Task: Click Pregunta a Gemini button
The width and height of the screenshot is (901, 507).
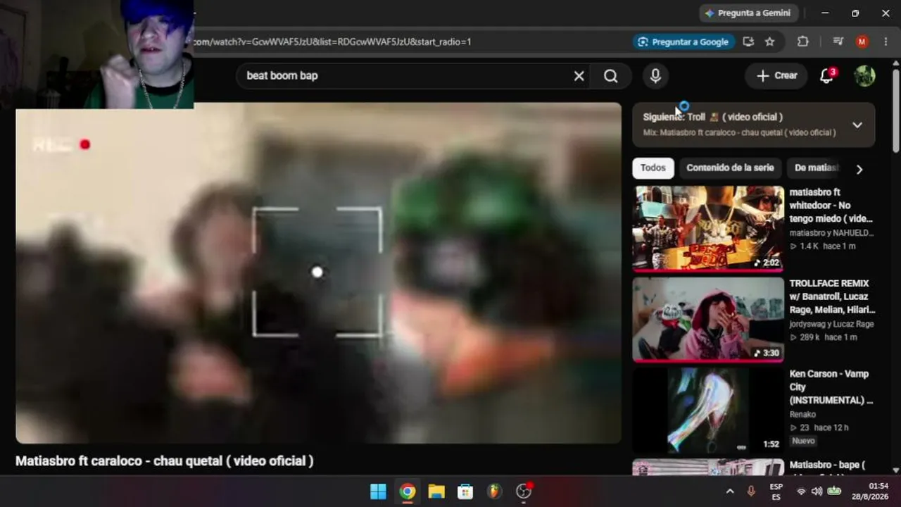Action: click(748, 13)
